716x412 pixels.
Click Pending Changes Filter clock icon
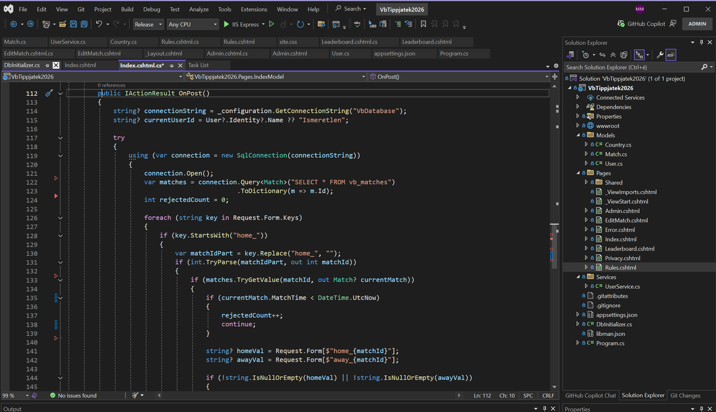click(585, 54)
